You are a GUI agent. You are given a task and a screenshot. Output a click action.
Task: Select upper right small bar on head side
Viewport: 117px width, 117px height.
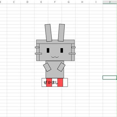(73, 47)
